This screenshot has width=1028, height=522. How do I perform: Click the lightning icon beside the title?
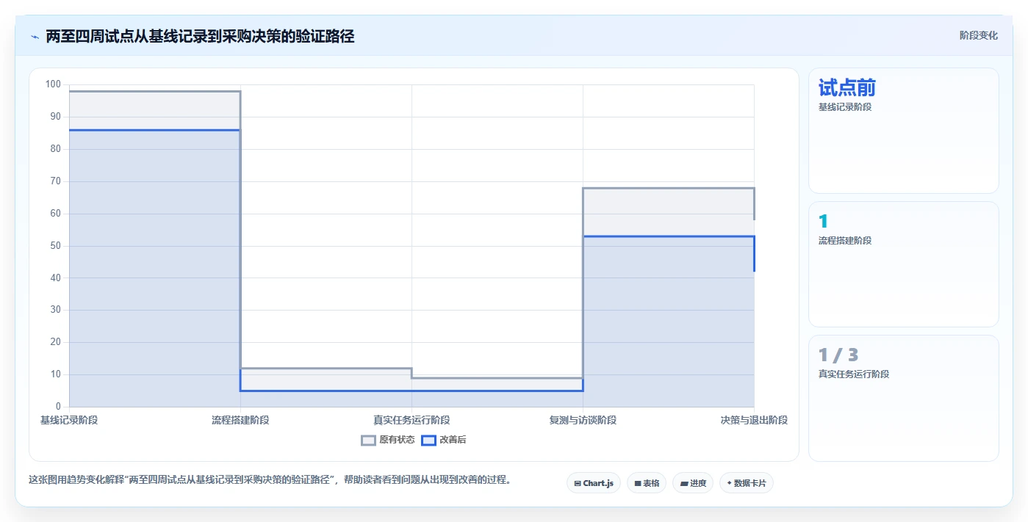35,37
